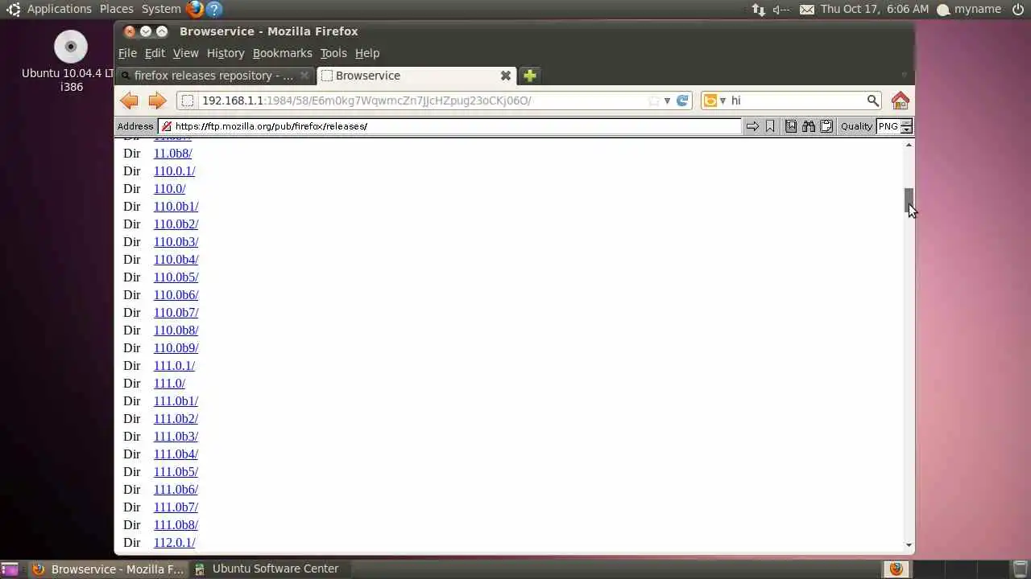
Task: Switch to the Browservice tab
Action: 416,76
